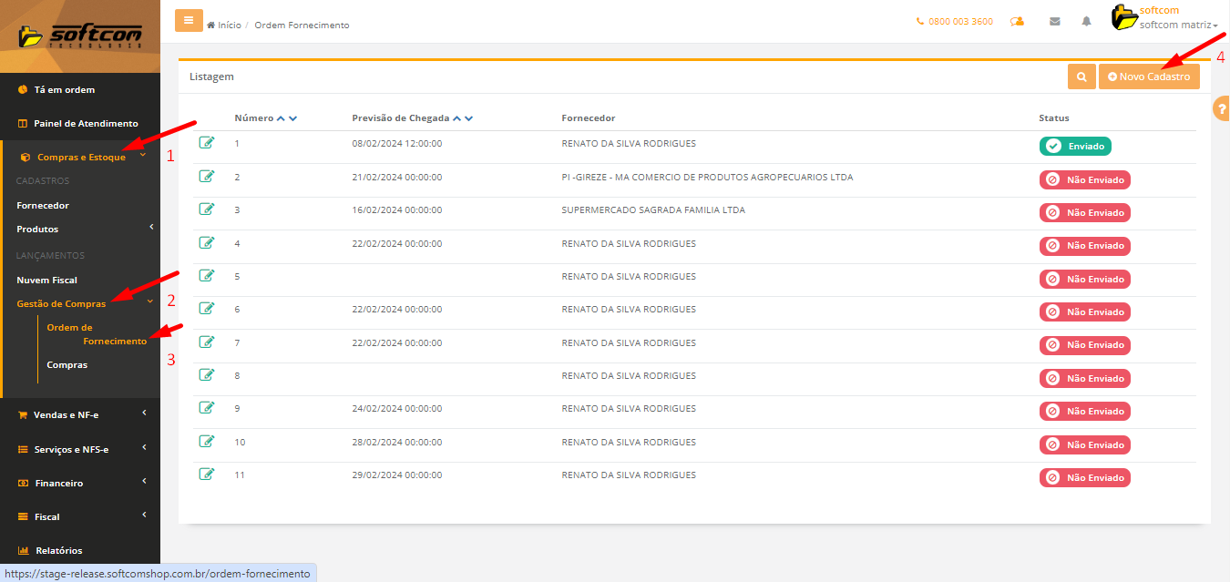Screen dimensions: 1230x582
Task: Click the hamburger menu toggle button
Action: 189,21
